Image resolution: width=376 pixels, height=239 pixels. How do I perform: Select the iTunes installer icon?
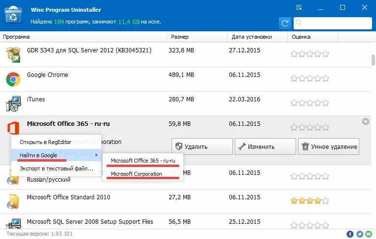click(x=13, y=104)
